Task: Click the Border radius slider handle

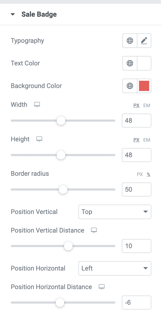Action: [63, 189]
